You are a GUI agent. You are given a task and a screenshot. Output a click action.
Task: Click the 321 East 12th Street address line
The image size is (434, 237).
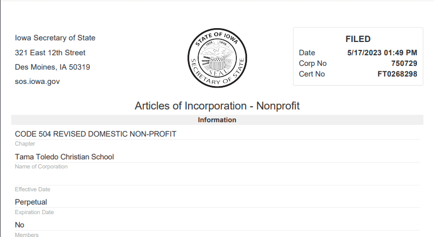click(x=50, y=53)
